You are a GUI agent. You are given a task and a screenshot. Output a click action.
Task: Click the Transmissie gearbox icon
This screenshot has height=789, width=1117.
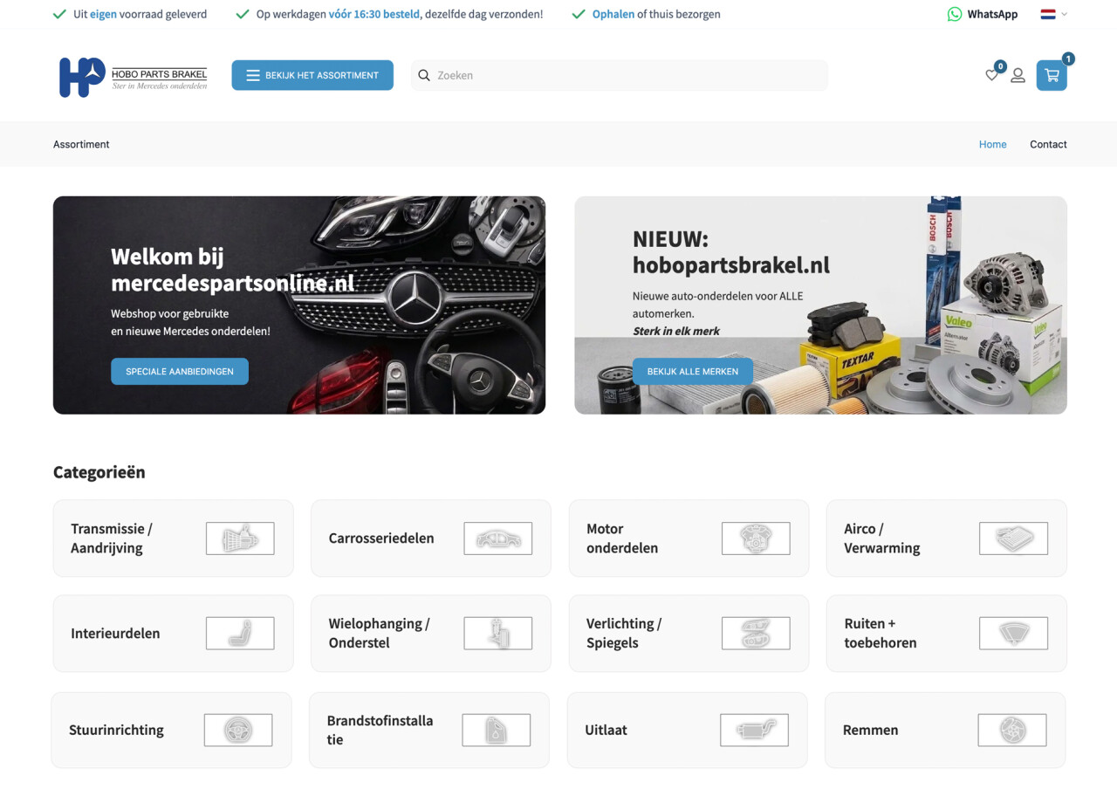tap(240, 539)
